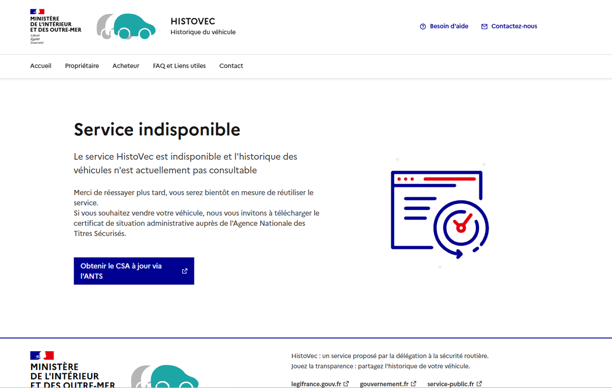
Task: Go to the Accueil menu item
Action: tap(41, 66)
